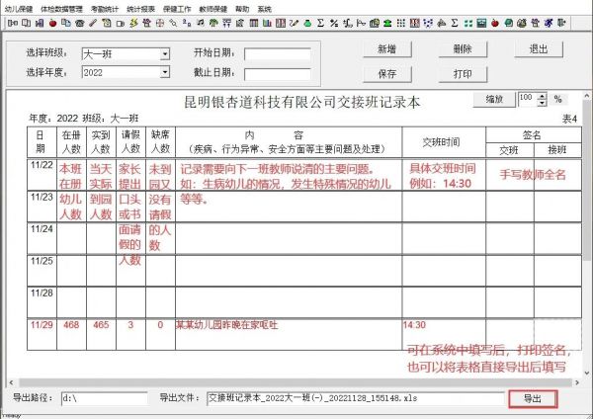The width and height of the screenshot is (593, 419).
Task: Open the 统计报表 menu
Action: tap(140, 9)
